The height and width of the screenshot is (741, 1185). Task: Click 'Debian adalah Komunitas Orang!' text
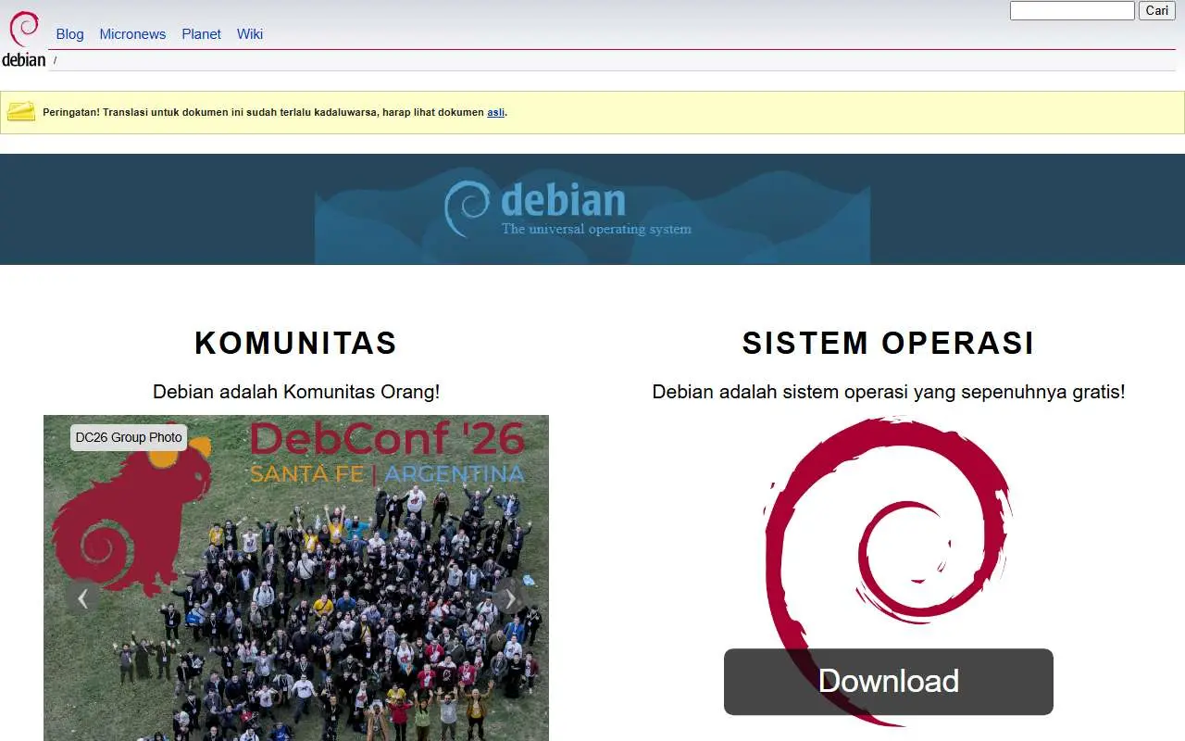click(296, 392)
